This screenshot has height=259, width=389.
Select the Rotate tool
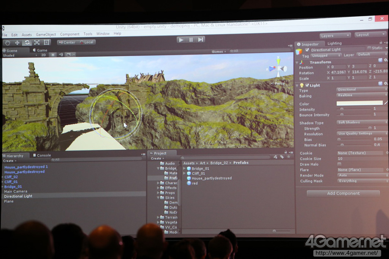(x=27, y=42)
